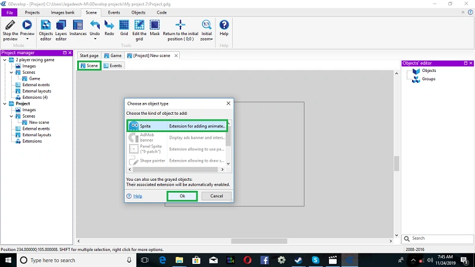Screen dimensions: 475x267
Task: Switch to Objects ribbon tab
Action: [x=138, y=12]
